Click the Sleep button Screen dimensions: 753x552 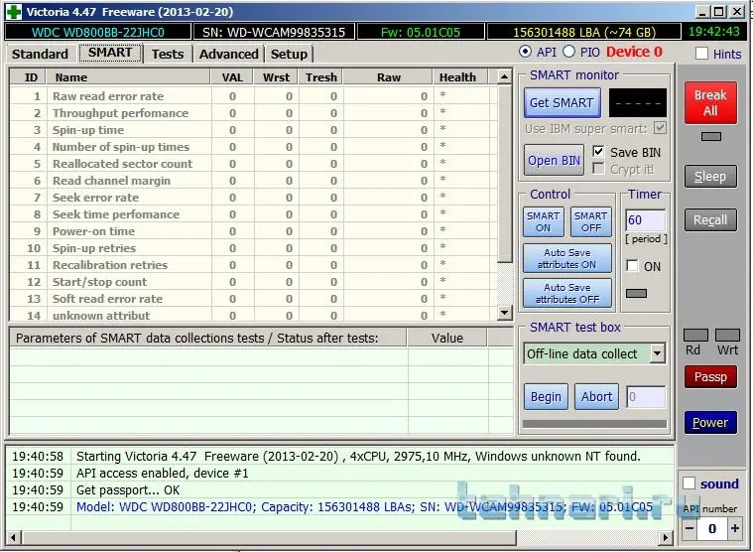click(710, 177)
